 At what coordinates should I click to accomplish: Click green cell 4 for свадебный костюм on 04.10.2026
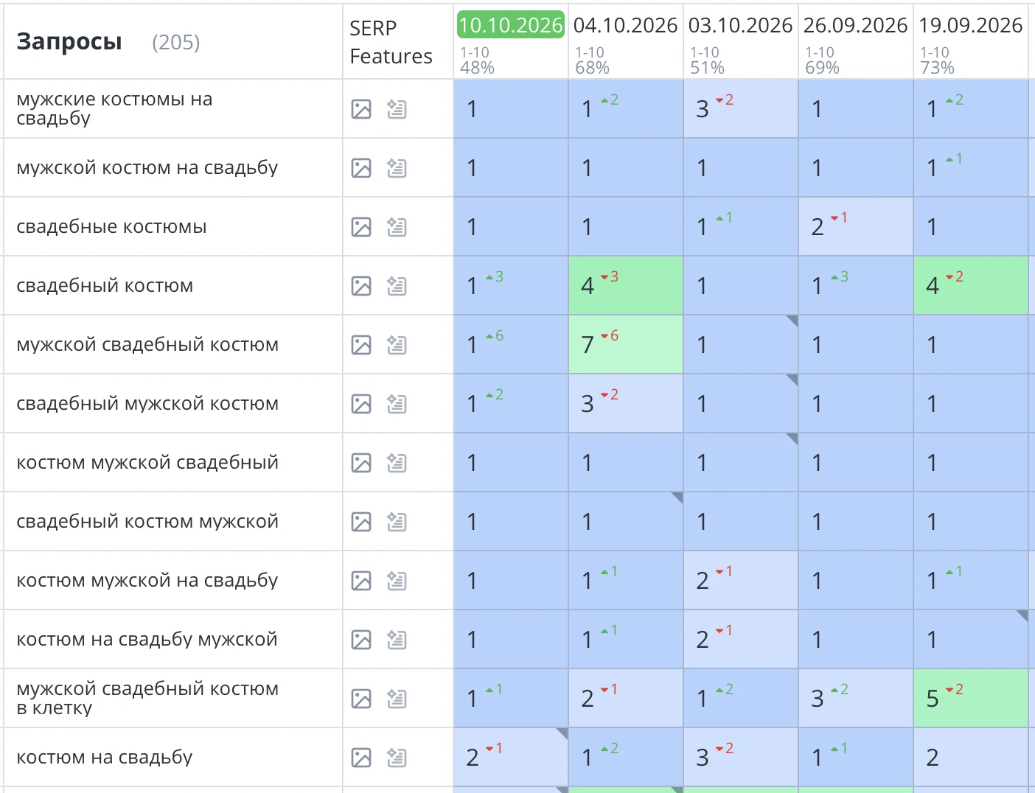click(x=626, y=286)
